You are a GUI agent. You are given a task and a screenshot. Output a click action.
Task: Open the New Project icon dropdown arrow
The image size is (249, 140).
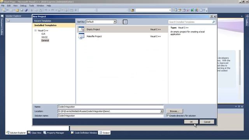[8, 10]
